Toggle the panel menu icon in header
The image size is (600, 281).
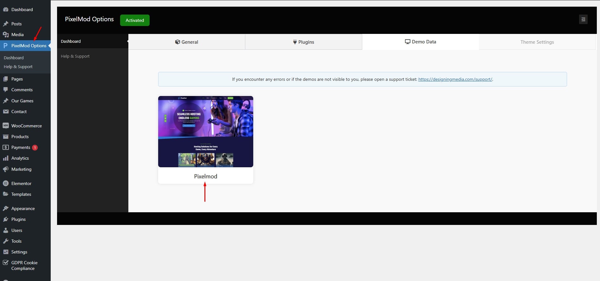point(583,19)
